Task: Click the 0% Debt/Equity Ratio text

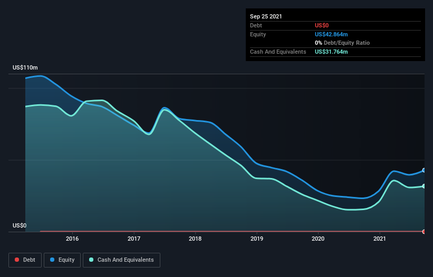Action: pos(342,43)
